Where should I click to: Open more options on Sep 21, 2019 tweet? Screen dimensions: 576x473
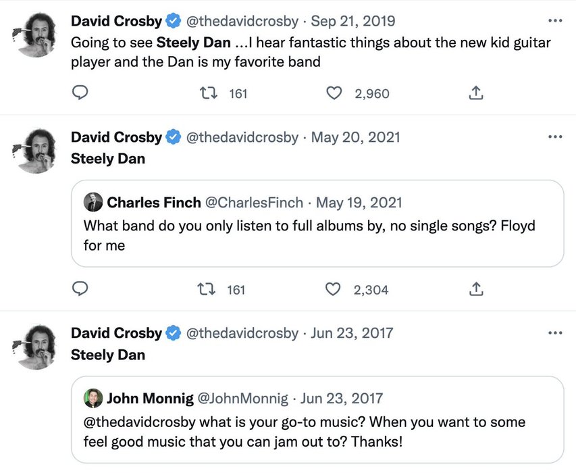[555, 21]
